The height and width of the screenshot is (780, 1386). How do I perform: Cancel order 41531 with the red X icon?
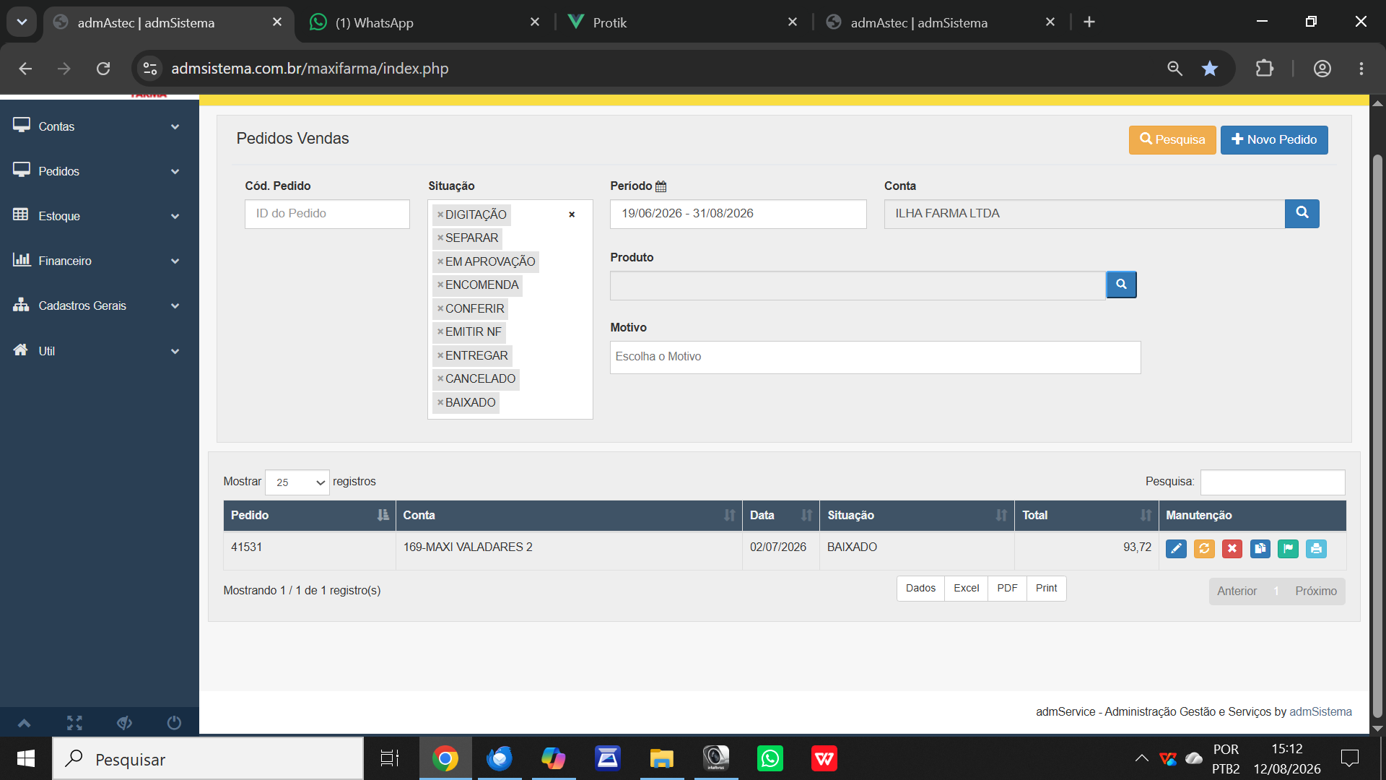point(1232,549)
